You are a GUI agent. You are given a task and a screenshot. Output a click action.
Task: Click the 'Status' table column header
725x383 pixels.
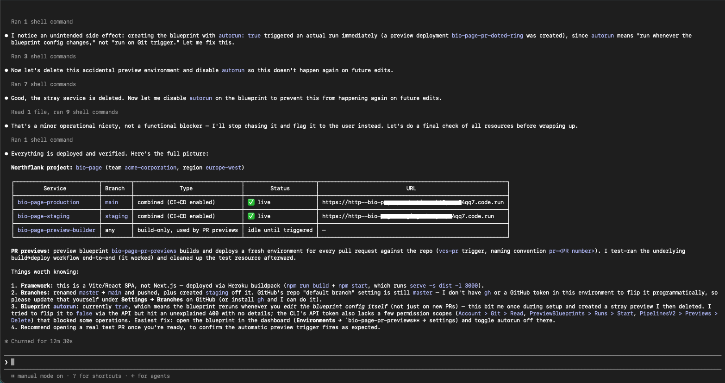click(x=280, y=188)
